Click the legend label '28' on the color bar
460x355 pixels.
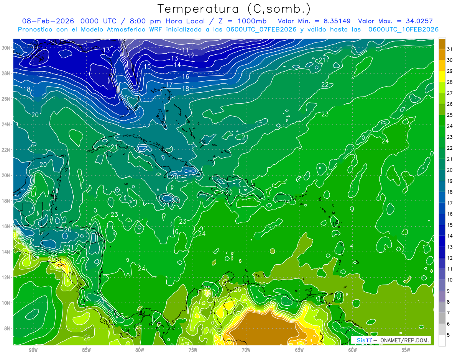[x=450, y=82]
